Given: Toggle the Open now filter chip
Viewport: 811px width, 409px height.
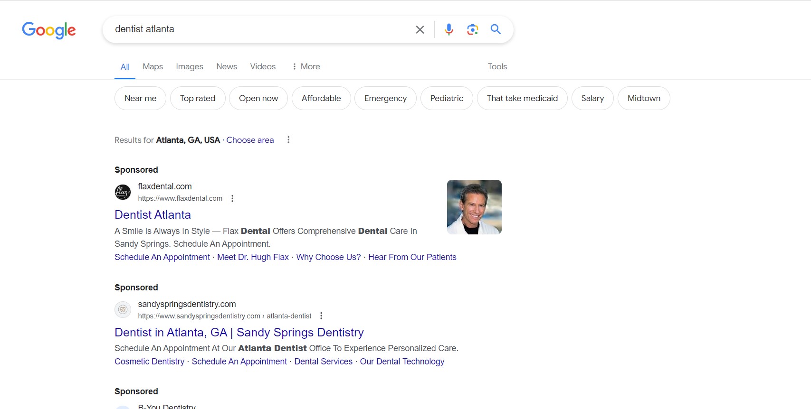Looking at the screenshot, I should coord(258,98).
